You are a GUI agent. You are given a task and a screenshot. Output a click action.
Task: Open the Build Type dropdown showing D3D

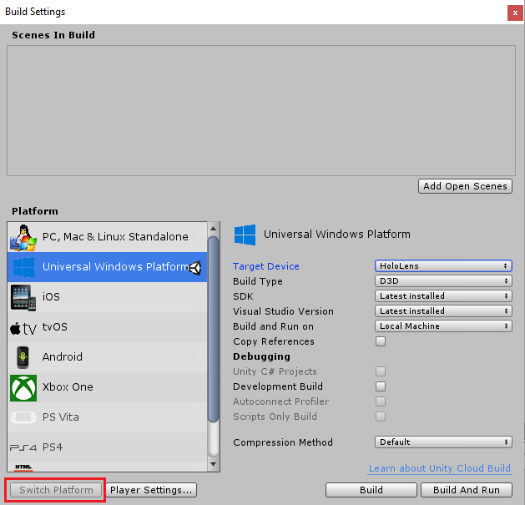(x=443, y=281)
